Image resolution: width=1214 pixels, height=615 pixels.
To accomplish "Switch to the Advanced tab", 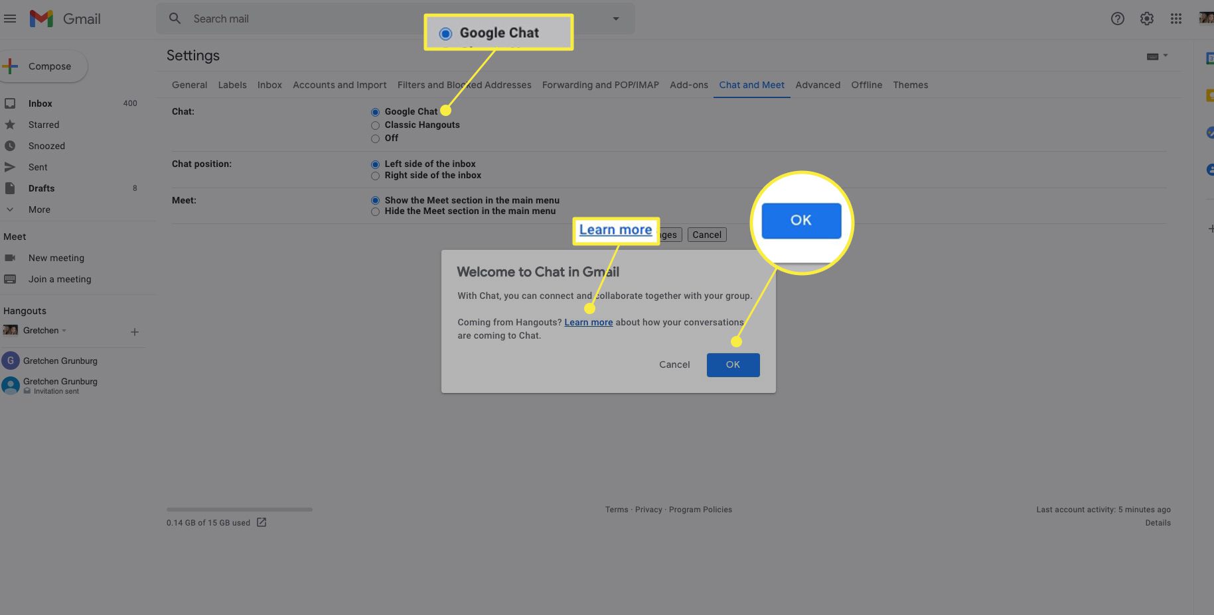I will 818,85.
